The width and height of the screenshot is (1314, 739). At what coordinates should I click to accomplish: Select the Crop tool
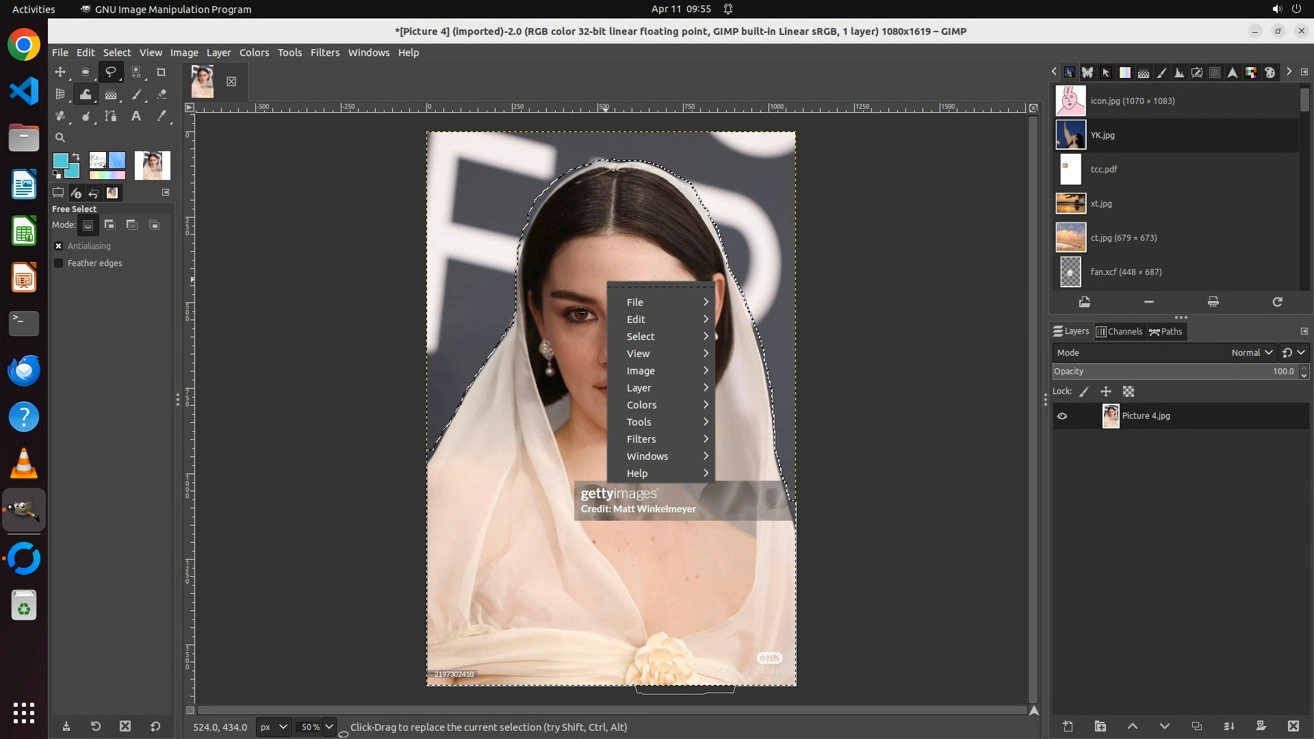point(162,73)
